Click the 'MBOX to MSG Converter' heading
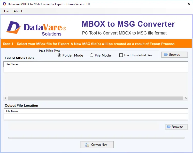 (128, 24)
